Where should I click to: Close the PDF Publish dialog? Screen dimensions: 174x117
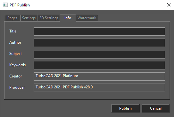point(169,5)
